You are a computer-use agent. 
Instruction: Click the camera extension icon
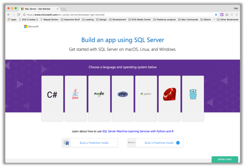click(227, 15)
